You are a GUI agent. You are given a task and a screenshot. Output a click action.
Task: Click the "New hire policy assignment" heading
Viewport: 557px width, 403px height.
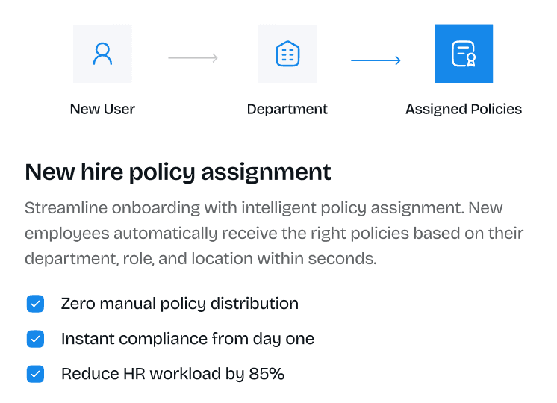(x=178, y=172)
